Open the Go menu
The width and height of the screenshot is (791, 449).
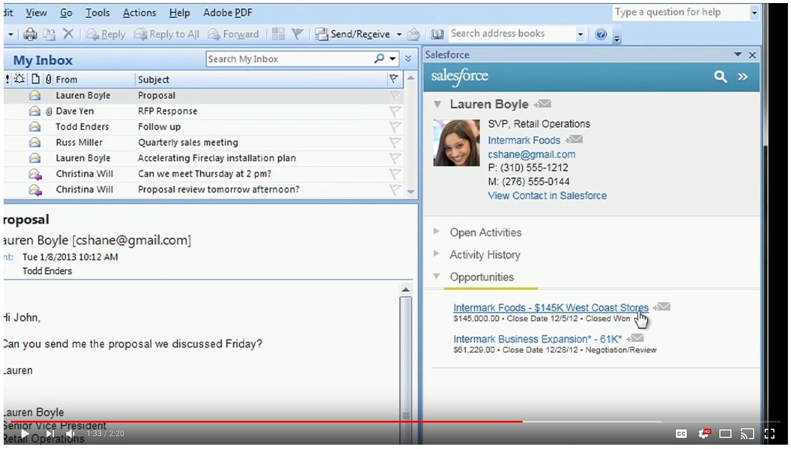click(x=66, y=12)
